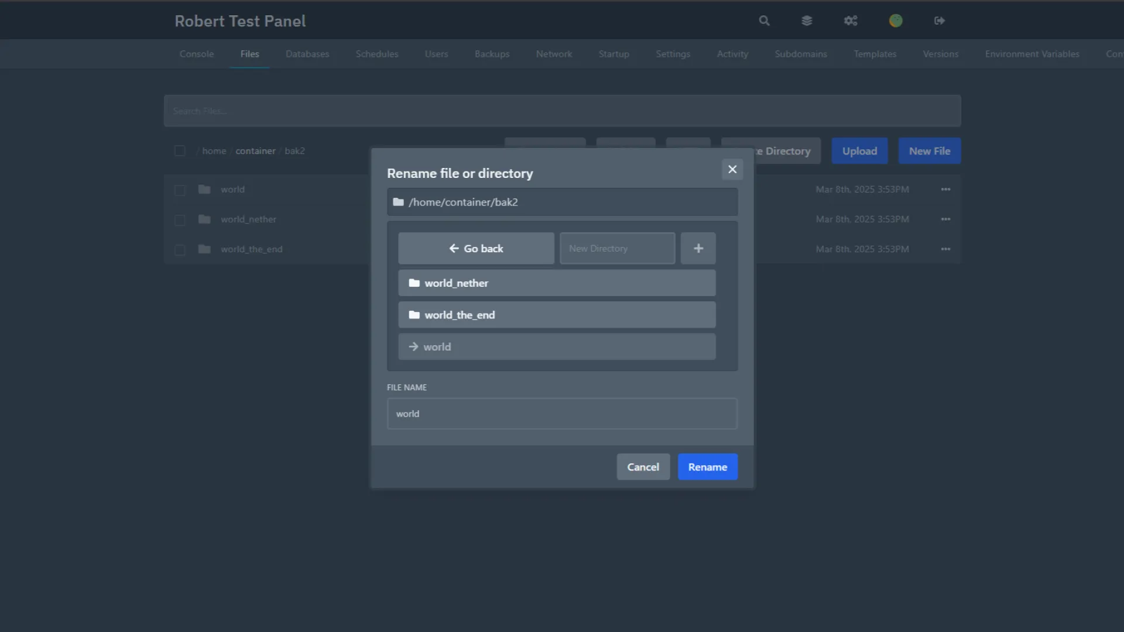Open the admin gears icon
Screen dimensions: 1124x632
coord(851,21)
